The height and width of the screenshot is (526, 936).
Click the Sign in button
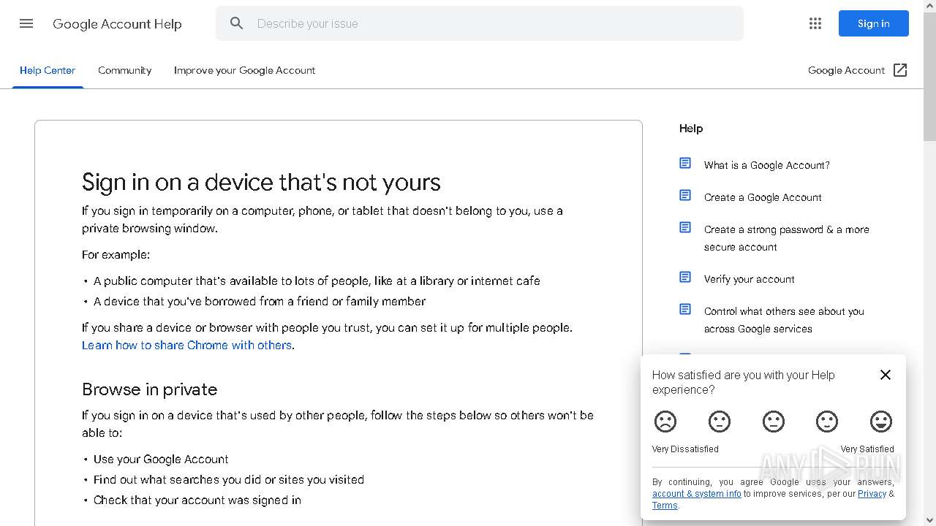(874, 23)
